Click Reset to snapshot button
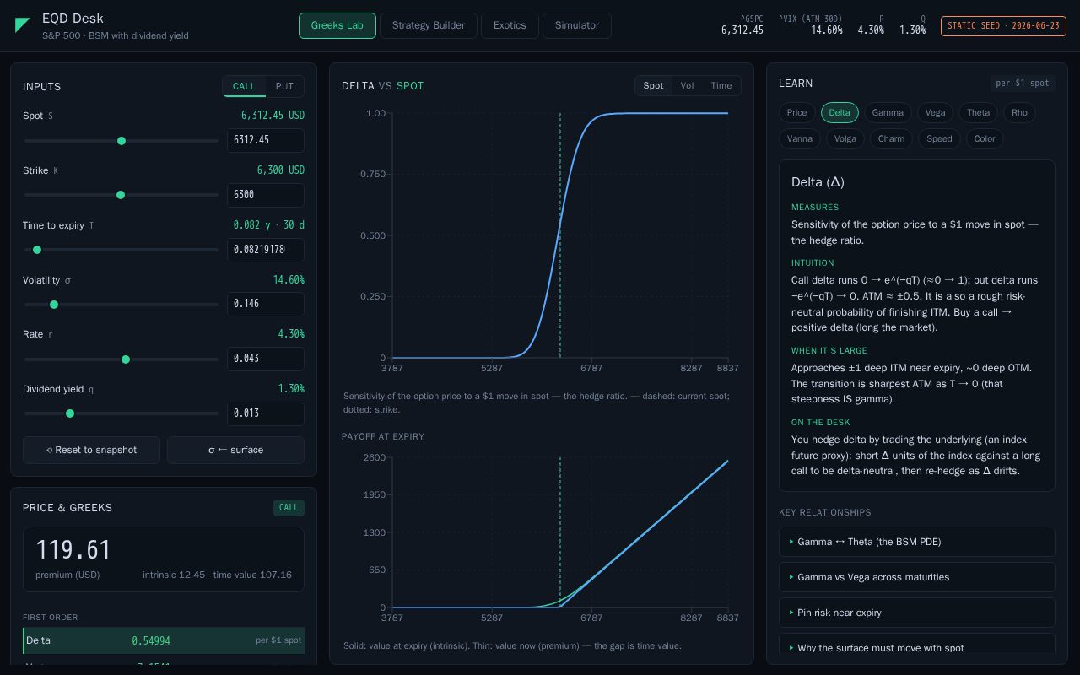1080x675 pixels. 91,450
